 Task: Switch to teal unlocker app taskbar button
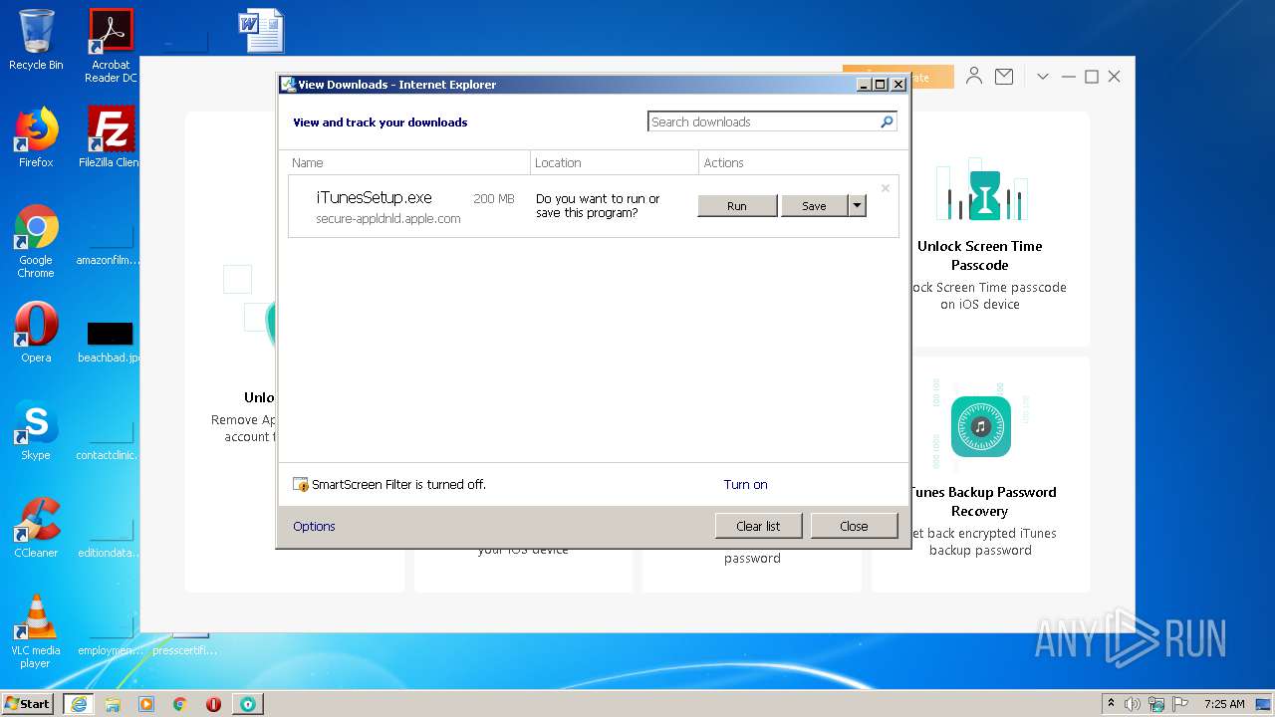[x=248, y=704]
